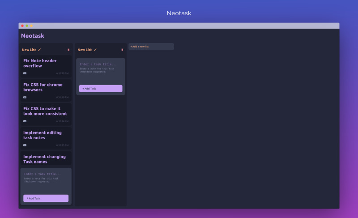Click the pencil edit icon on first list

(x=39, y=50)
